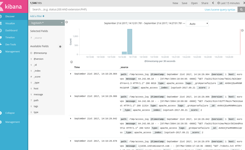
Task: Click arrow icon at chart's right edge
Action: coord(242,30)
